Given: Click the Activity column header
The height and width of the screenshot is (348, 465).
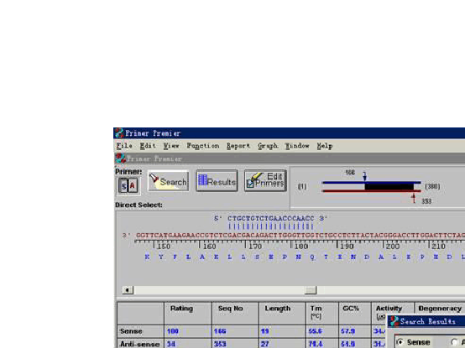Looking at the screenshot, I should [x=389, y=309].
